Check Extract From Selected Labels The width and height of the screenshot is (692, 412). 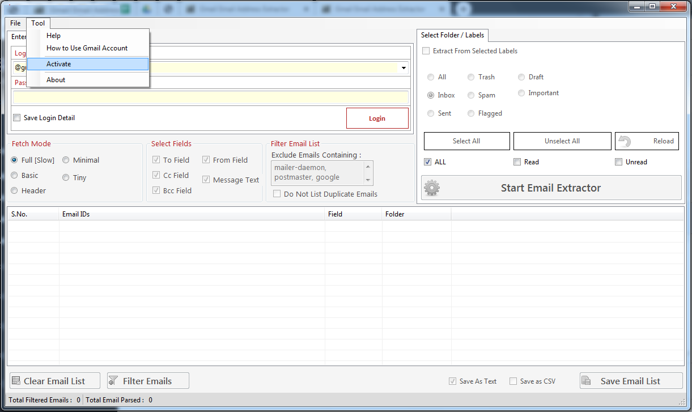(426, 51)
